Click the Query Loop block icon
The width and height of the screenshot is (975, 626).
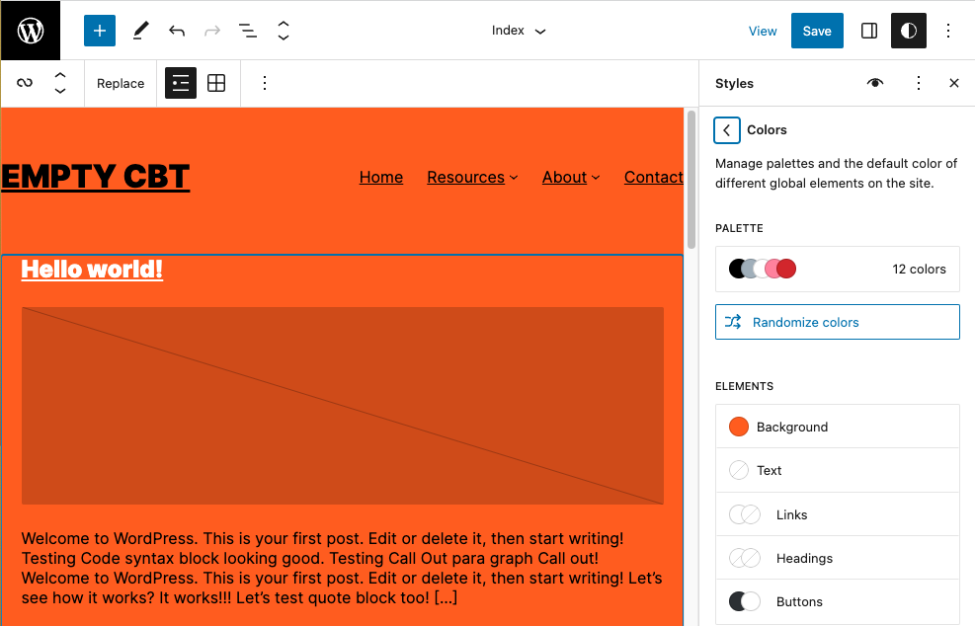point(25,83)
